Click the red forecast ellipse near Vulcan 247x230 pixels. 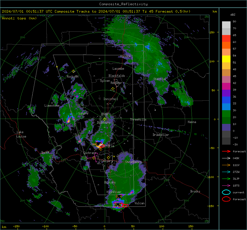pos(125,205)
